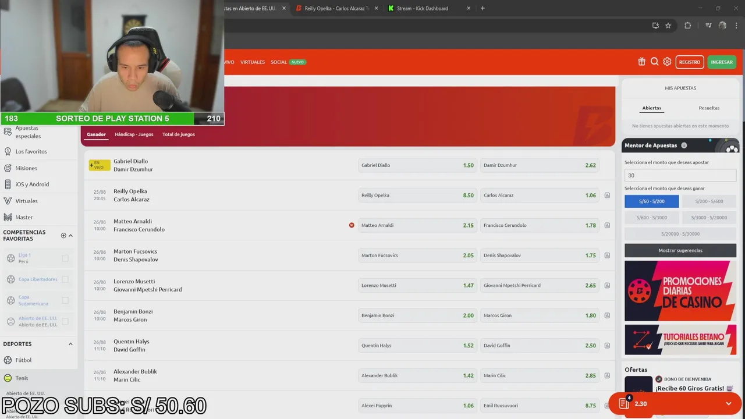Open the gift promotions icon in header
Viewport: 745px width, 419px height.
click(641, 62)
